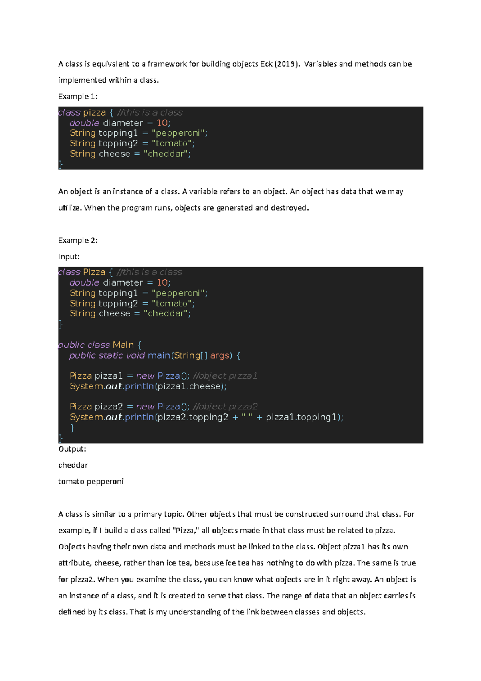The height and width of the screenshot is (681, 481).
Task: Click the "Example 2:" heading
Action: 78,241
